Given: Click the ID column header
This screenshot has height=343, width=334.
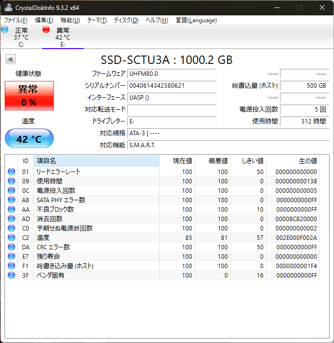Looking at the screenshot, I should pos(25,161).
